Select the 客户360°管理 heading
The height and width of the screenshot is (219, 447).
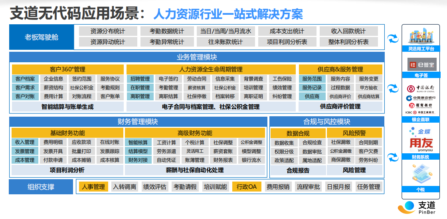click(x=67, y=69)
